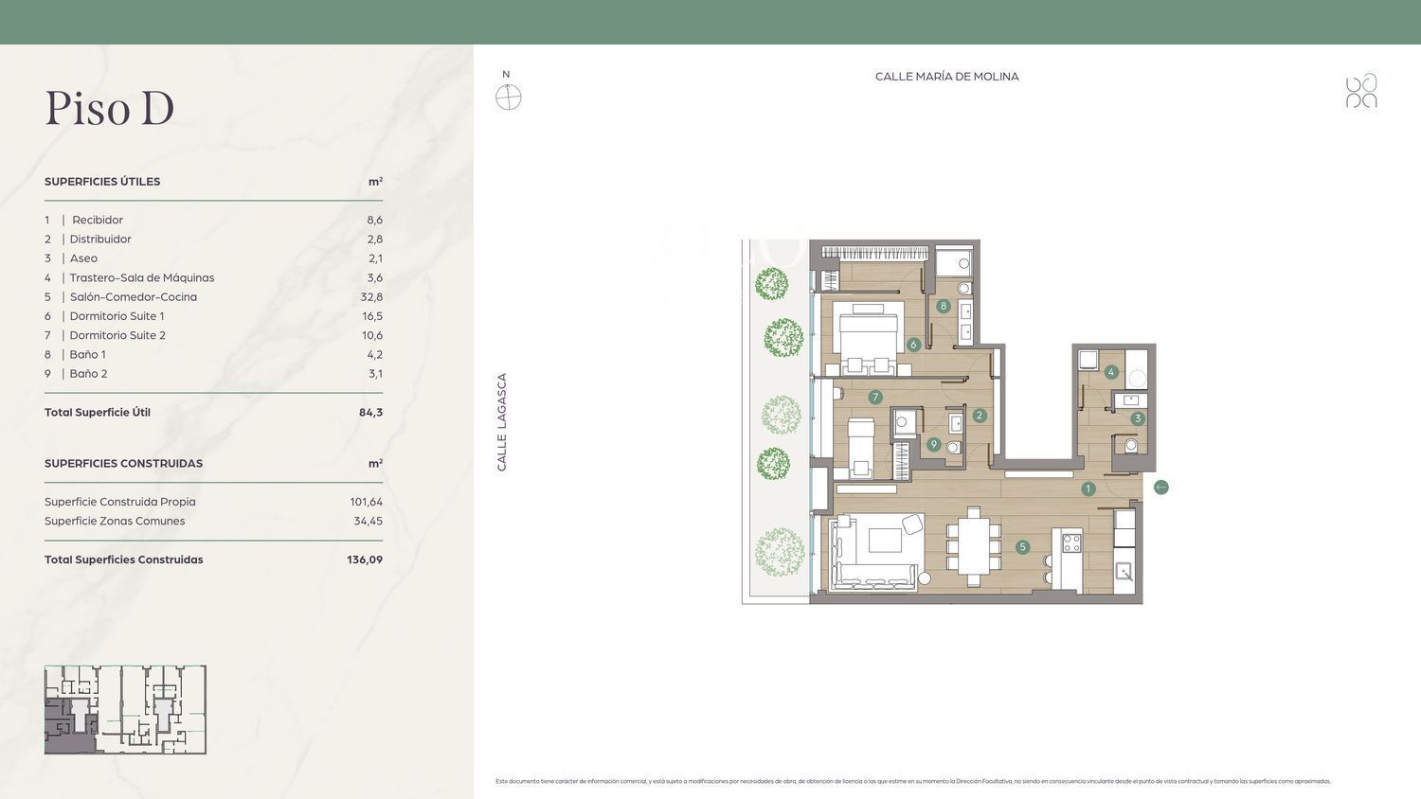The width and height of the screenshot is (1421, 799).
Task: Click room marker 6 in master bedroom
Action: point(913,345)
